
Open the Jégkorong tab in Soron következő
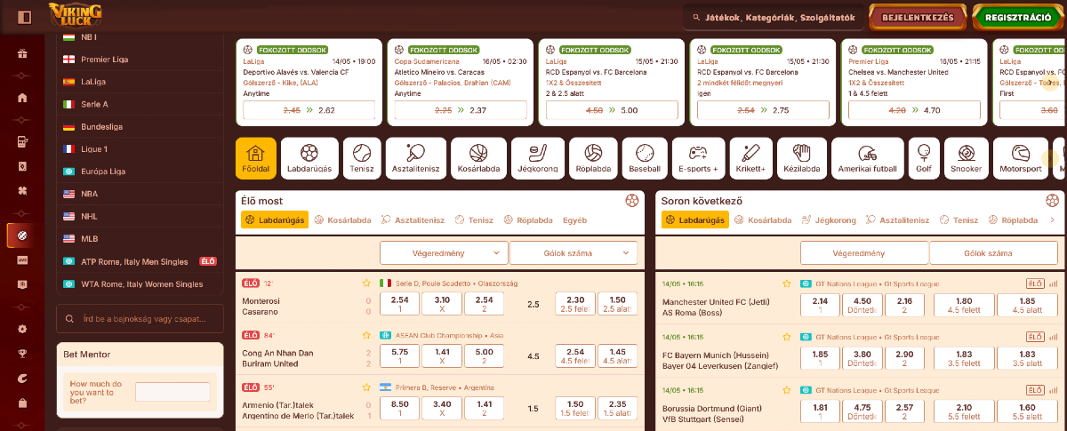click(x=829, y=219)
